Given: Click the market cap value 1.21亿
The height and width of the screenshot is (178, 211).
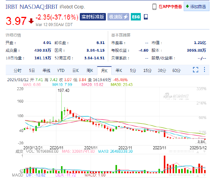Looking at the screenshot, I should (200, 43).
